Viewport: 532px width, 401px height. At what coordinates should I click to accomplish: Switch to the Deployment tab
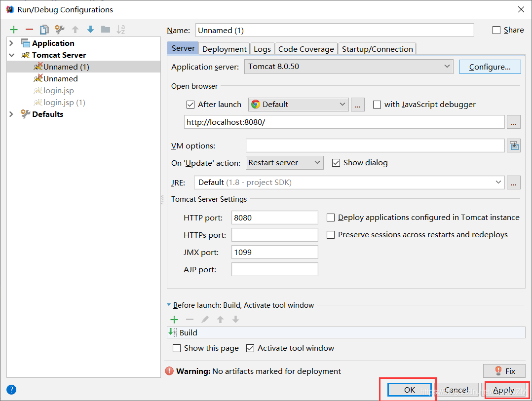pyautogui.click(x=224, y=49)
